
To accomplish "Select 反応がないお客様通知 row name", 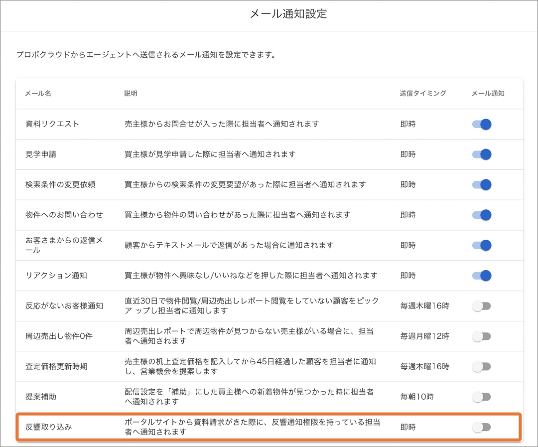I will (x=64, y=305).
